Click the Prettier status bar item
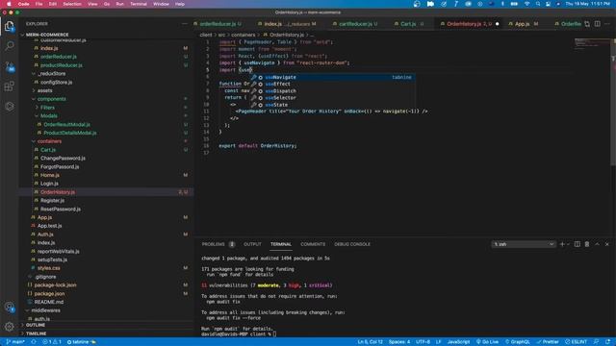Screen dimensions: 616x346 [x=548, y=342]
